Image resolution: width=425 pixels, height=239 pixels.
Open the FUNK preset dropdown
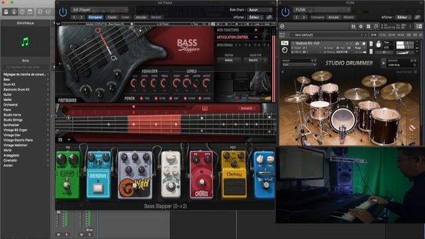321,10
